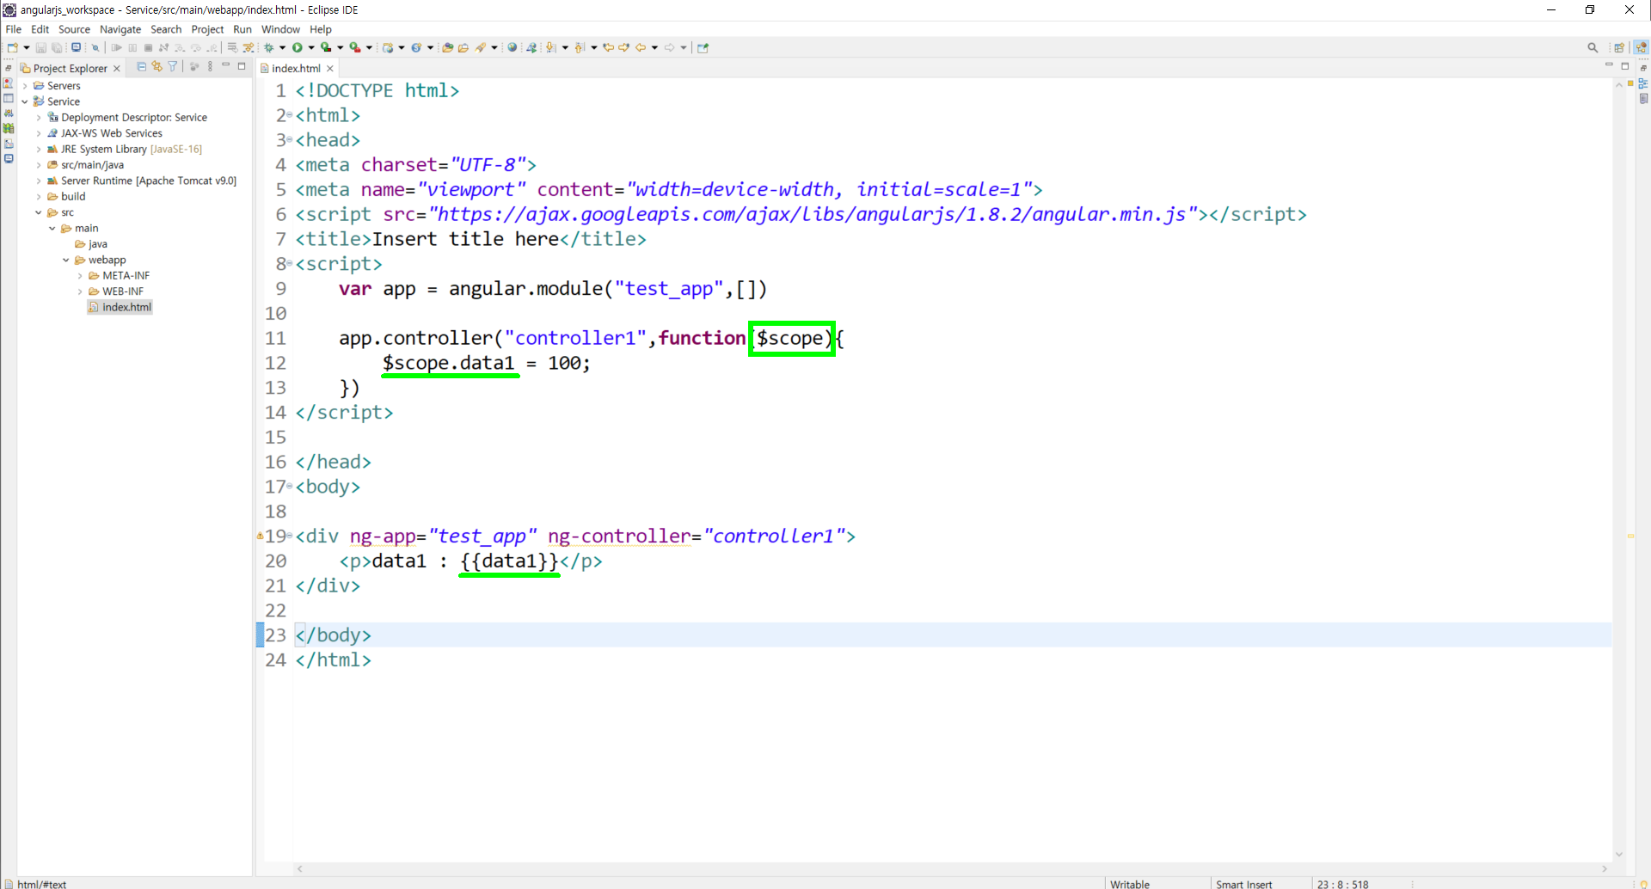
Task: Open the External Tools dropdown arrow
Action: 369,47
